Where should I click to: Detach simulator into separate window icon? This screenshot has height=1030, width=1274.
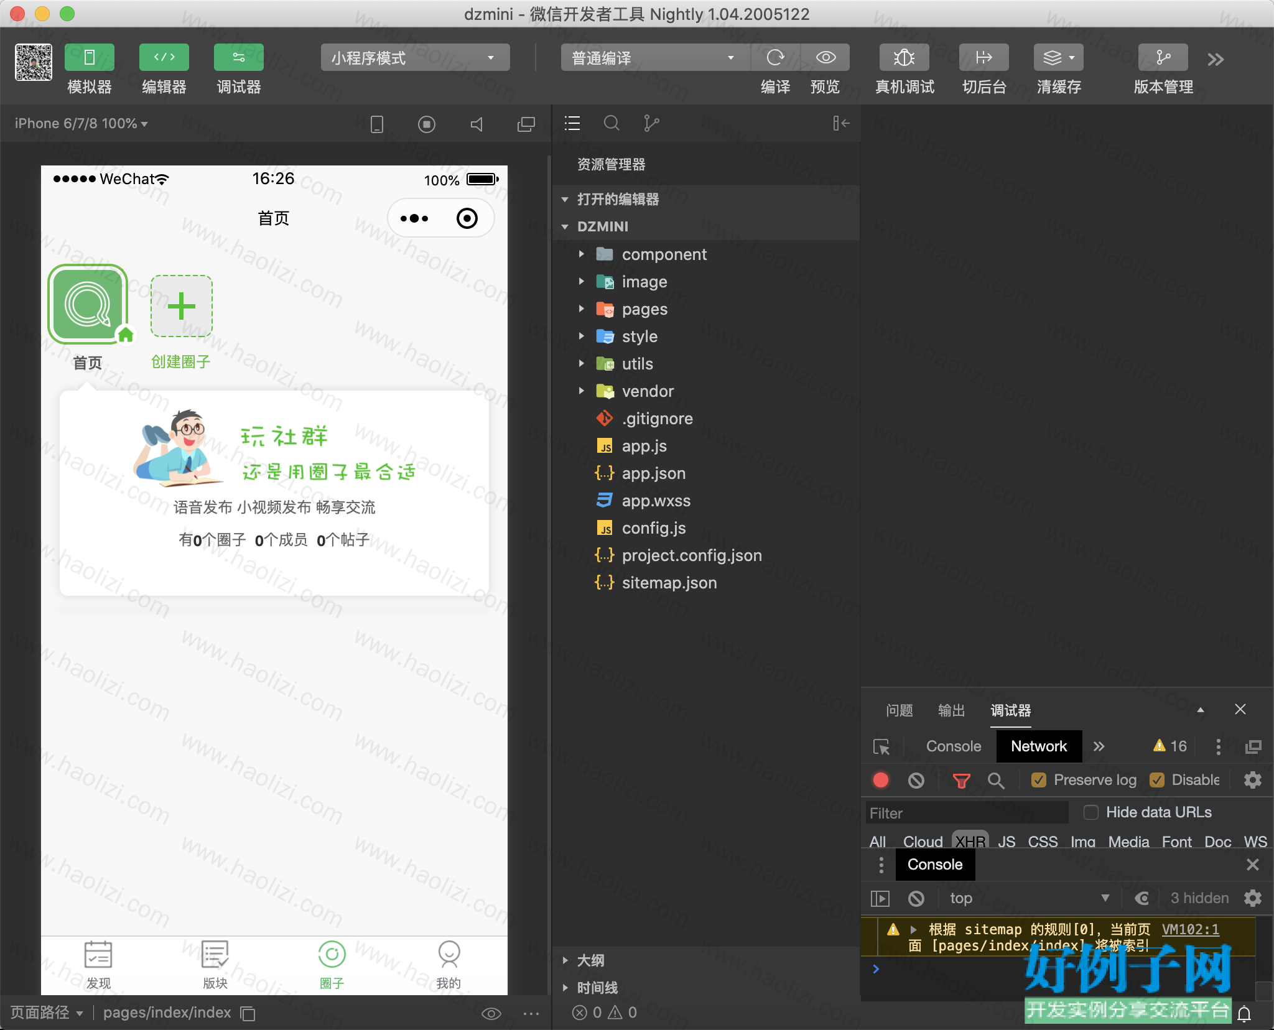pos(526,124)
